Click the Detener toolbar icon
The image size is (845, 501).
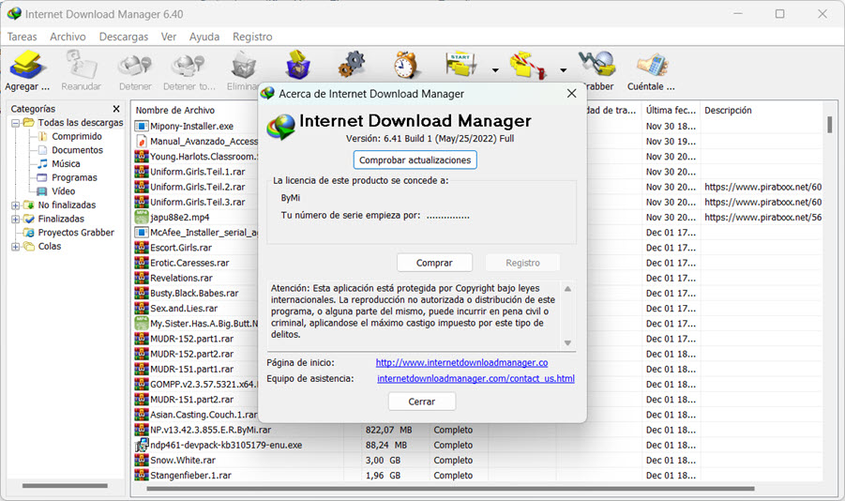click(135, 66)
